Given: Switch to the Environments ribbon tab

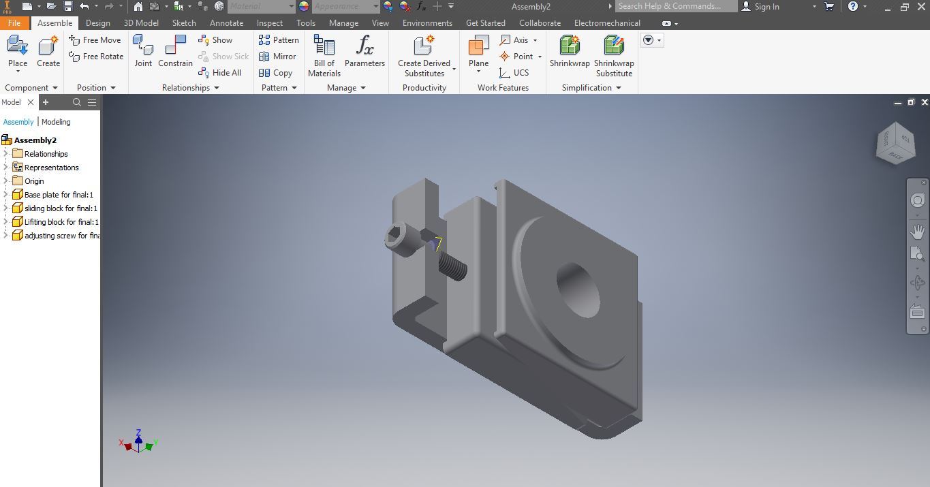Looking at the screenshot, I should (427, 23).
